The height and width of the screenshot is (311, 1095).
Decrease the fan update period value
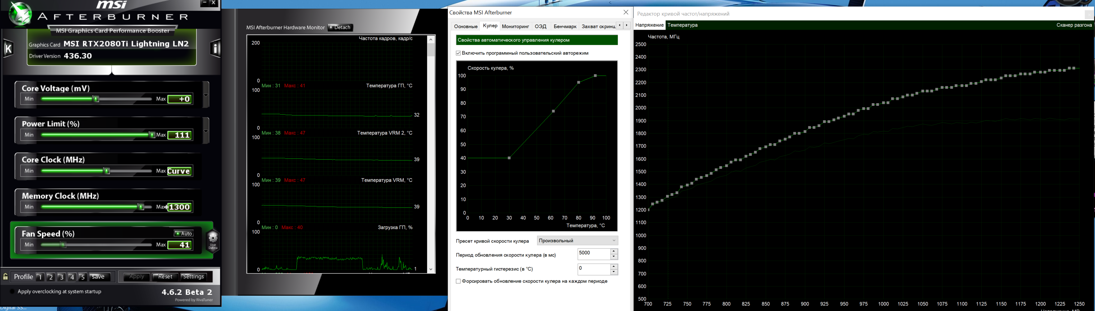click(x=614, y=257)
